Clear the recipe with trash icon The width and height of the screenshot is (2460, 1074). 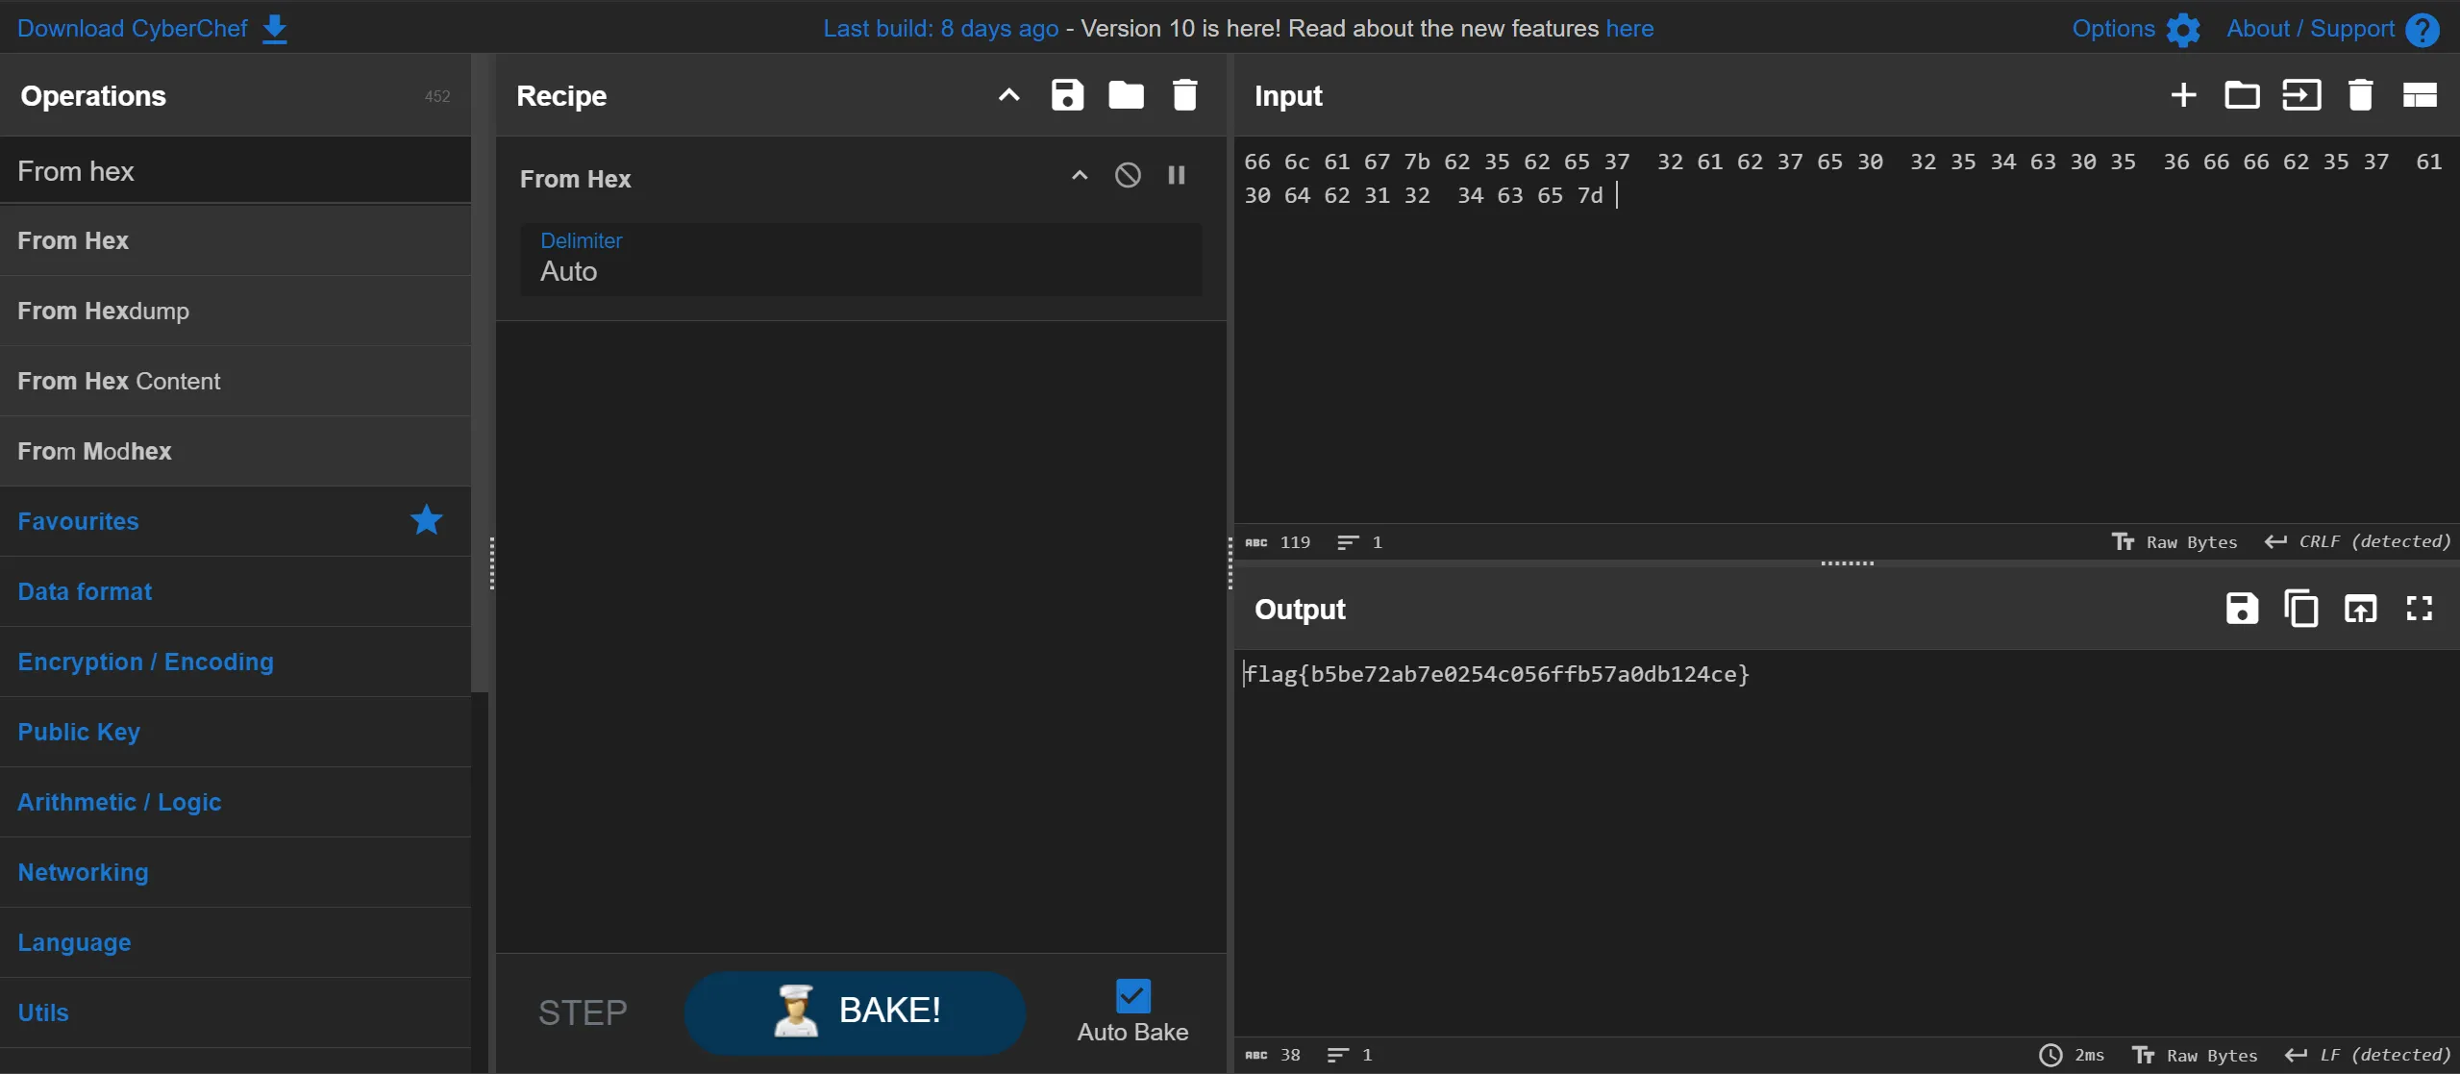click(x=1184, y=95)
